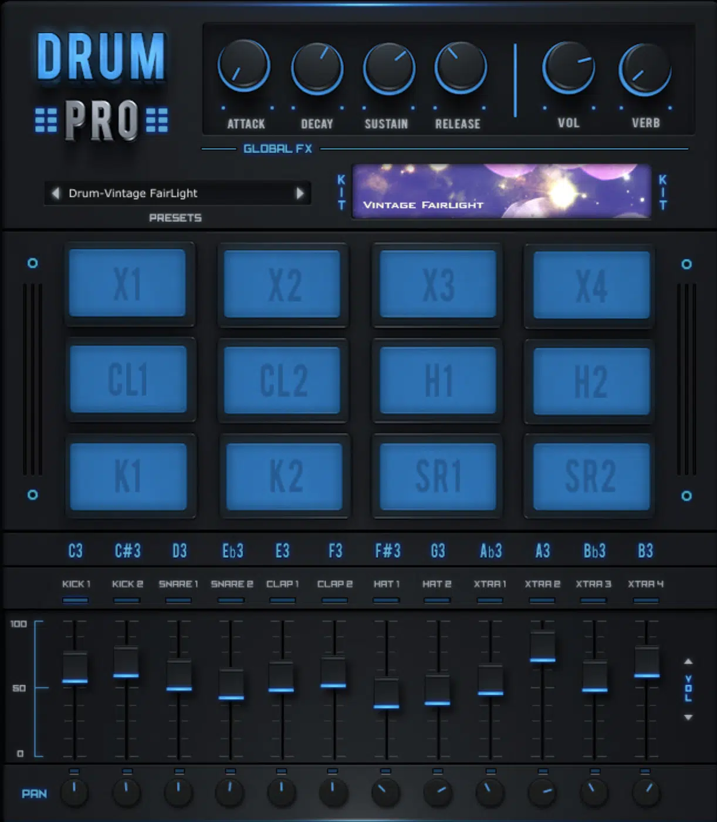Click the volume up arrow above VOL

[x=688, y=662]
